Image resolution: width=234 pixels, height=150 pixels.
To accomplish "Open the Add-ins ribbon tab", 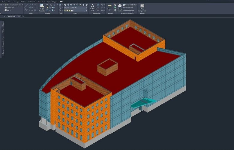I will point(24,2).
